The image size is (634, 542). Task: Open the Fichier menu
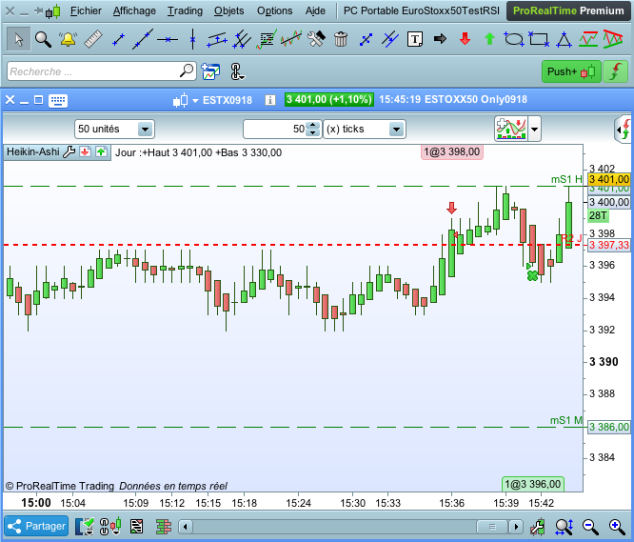point(86,10)
